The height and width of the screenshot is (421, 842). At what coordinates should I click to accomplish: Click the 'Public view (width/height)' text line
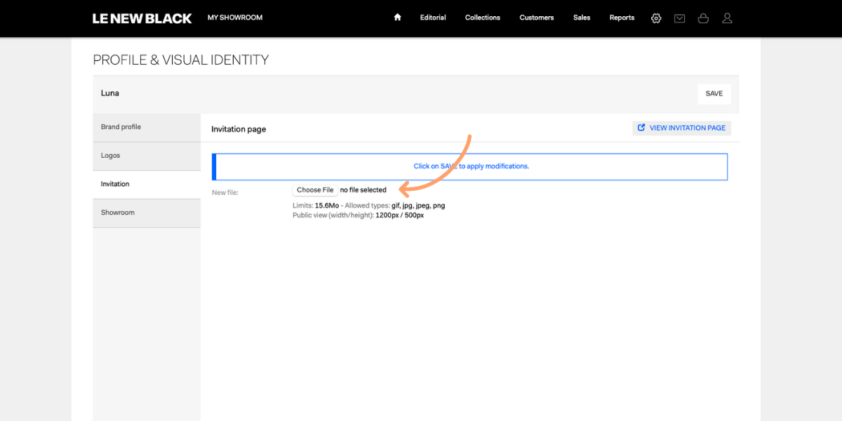pos(358,215)
